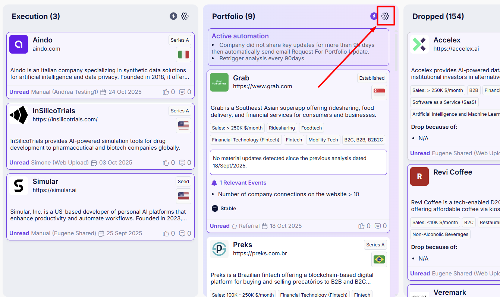
Task: Click Unread status on Accelex card
Action: point(420,153)
